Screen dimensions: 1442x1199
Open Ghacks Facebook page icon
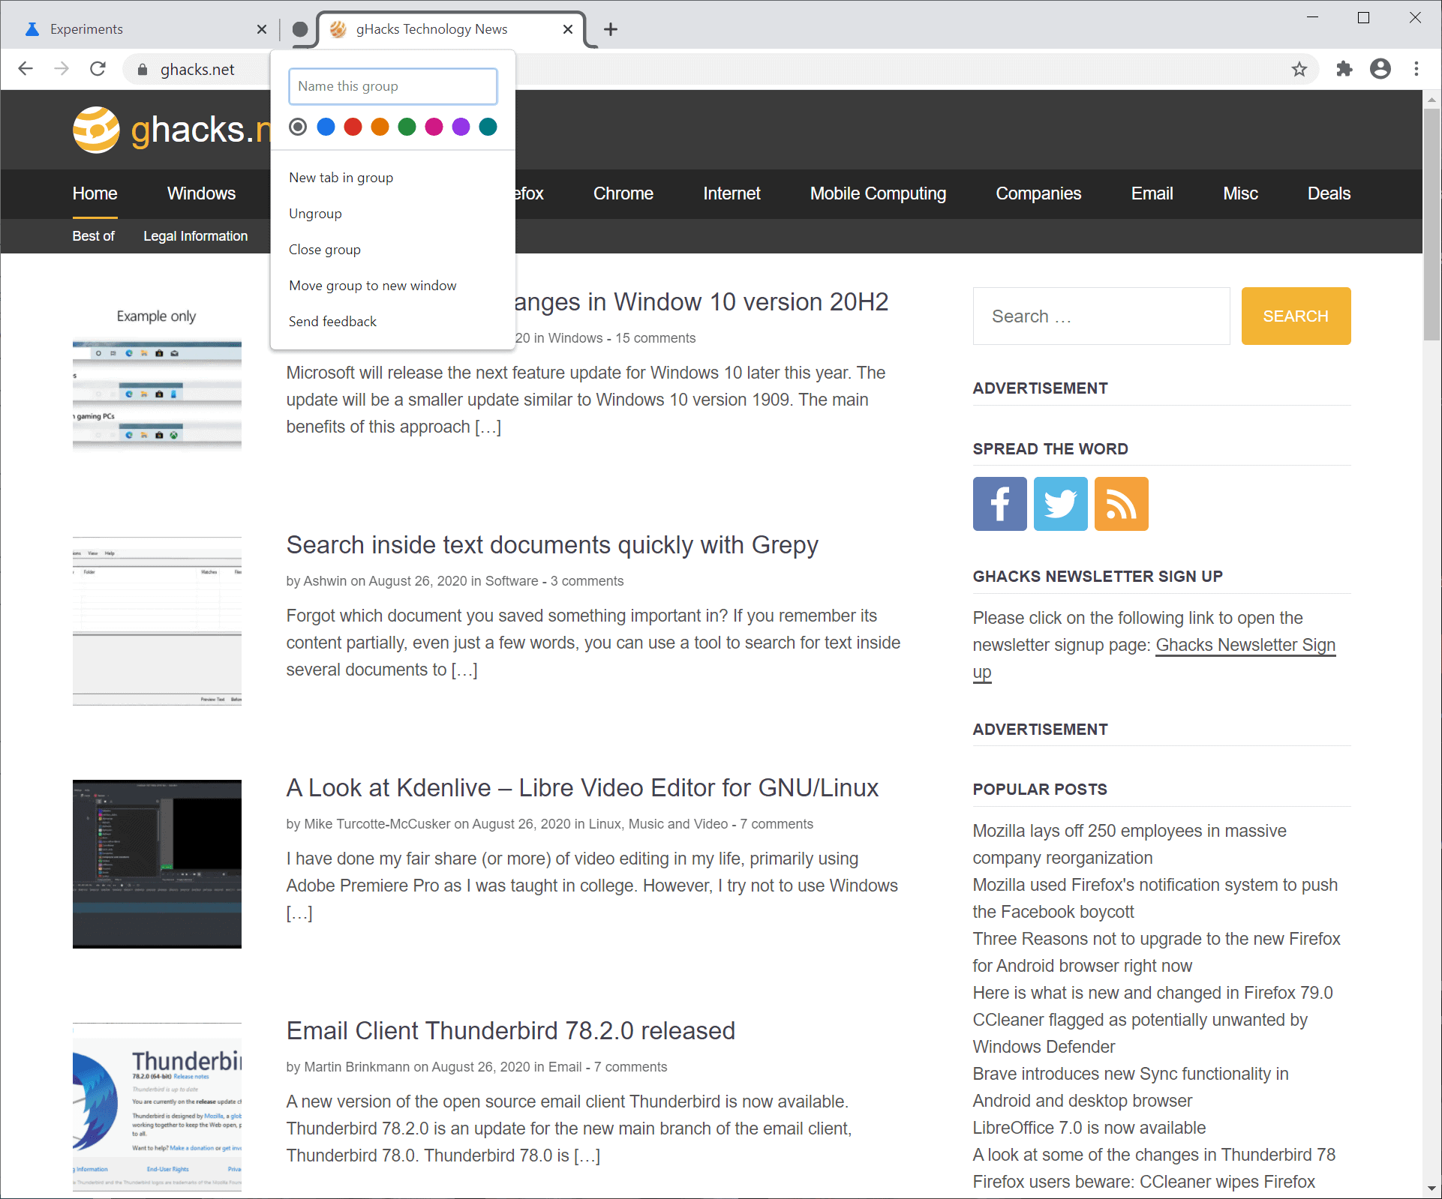tap(999, 504)
